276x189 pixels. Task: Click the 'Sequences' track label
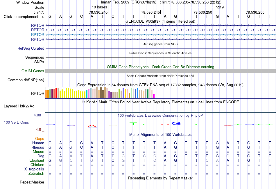click(x=35, y=57)
